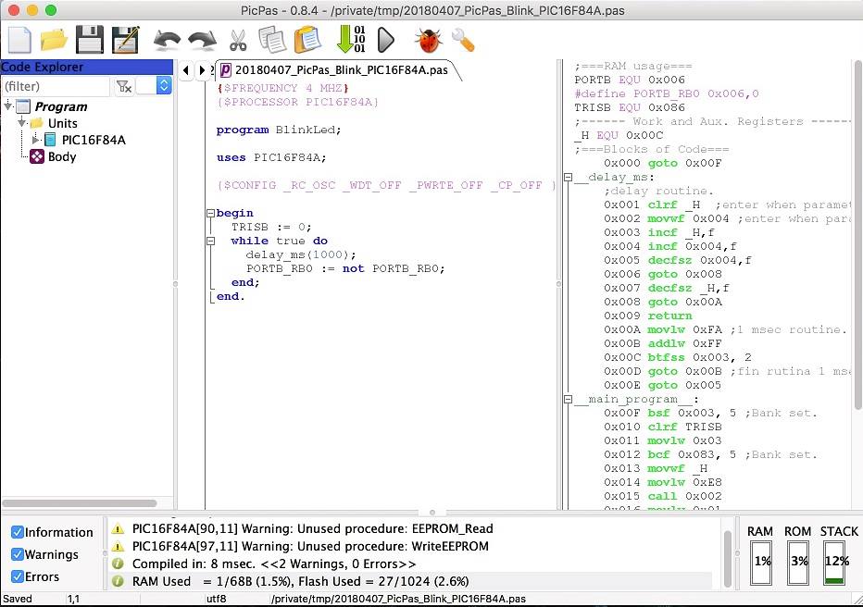Collapse the Units tree node
863x607 pixels.
pos(22,122)
